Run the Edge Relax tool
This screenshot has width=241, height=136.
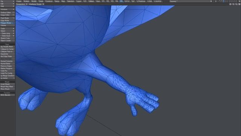(8, 56)
